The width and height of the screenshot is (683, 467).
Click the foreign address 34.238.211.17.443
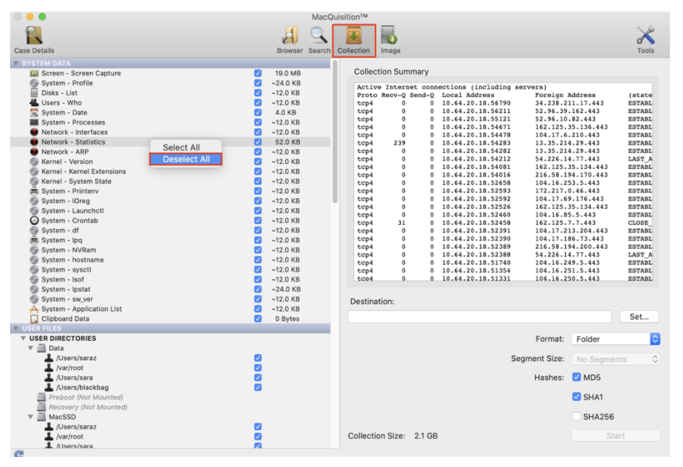[569, 103]
